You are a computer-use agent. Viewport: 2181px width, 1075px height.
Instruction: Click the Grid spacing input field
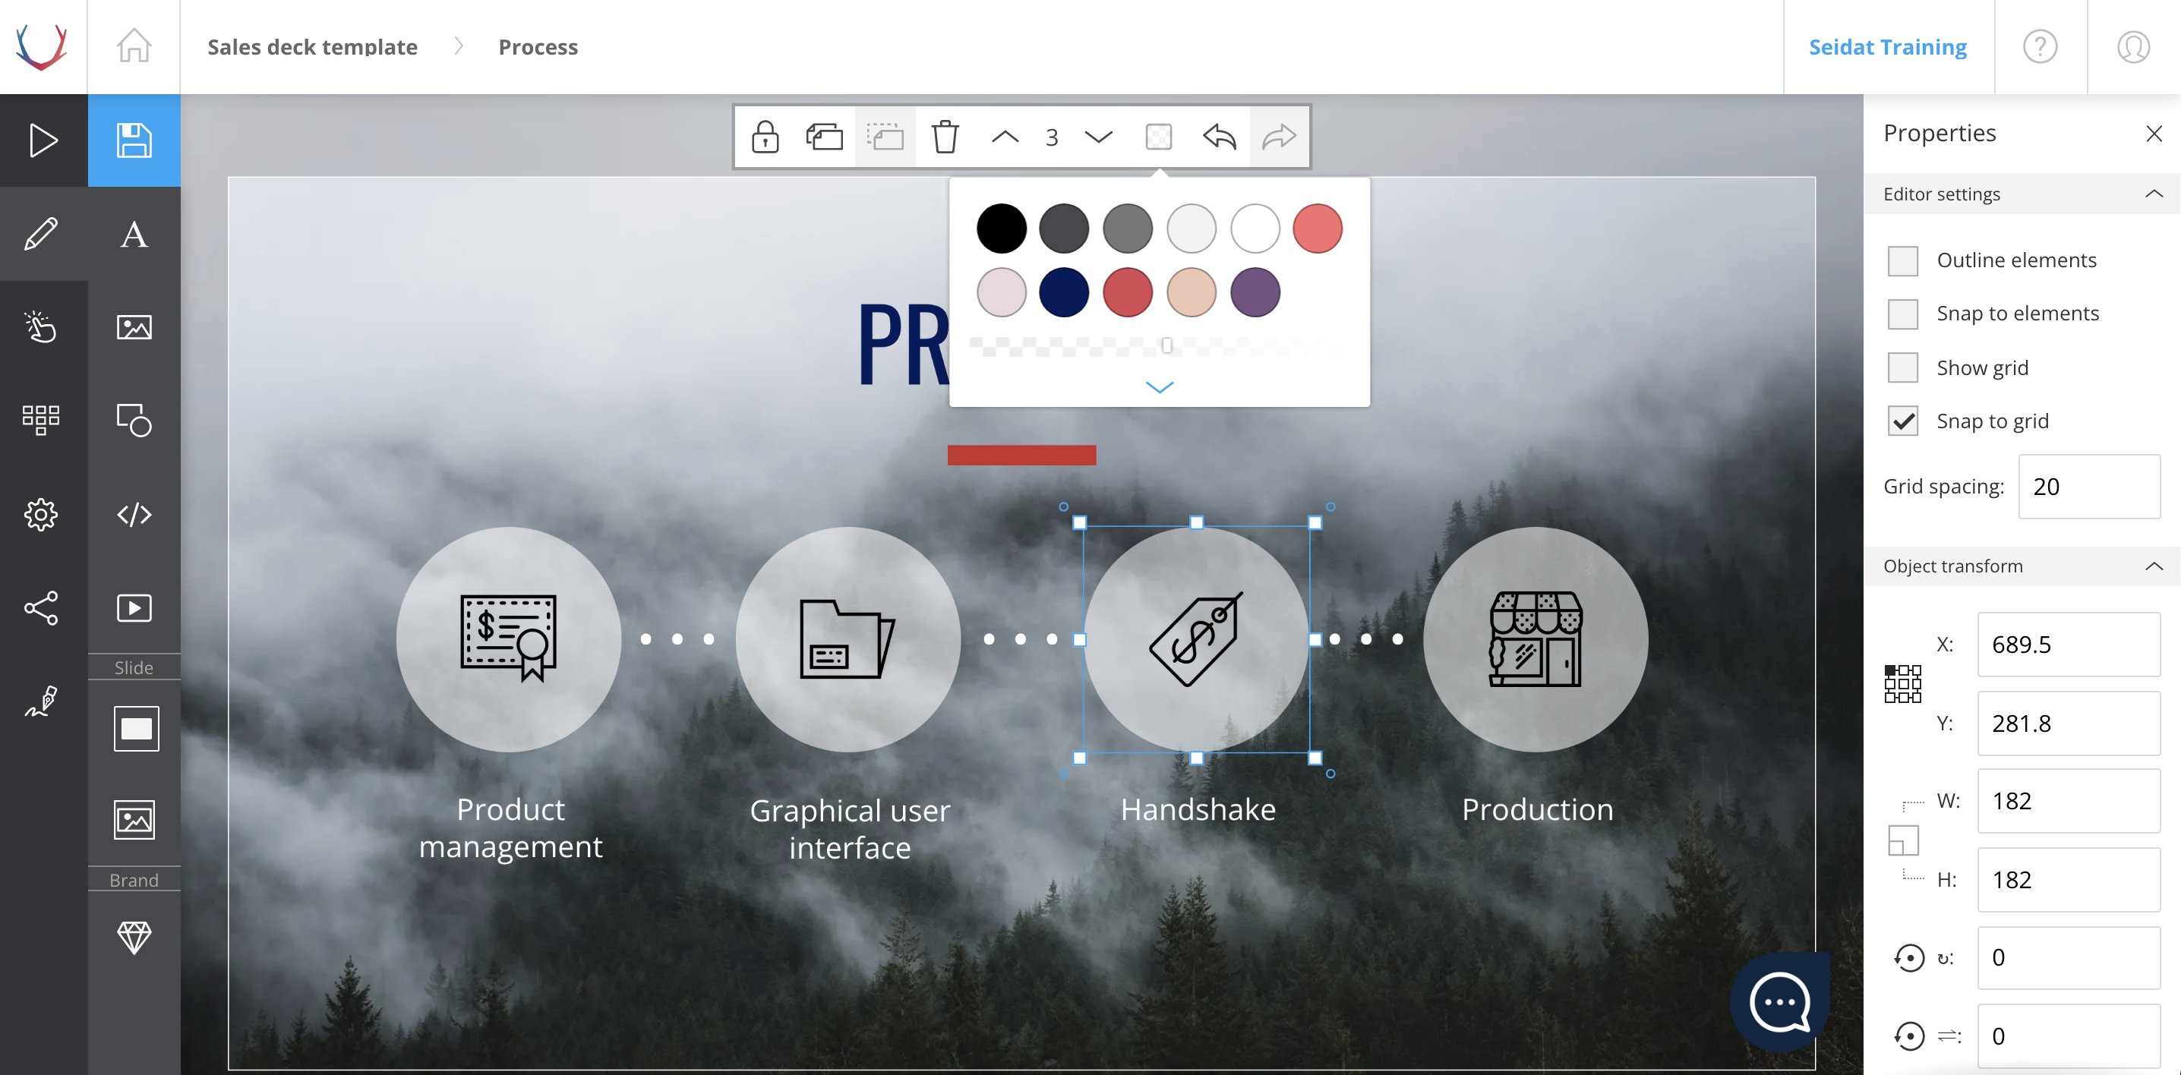2088,487
